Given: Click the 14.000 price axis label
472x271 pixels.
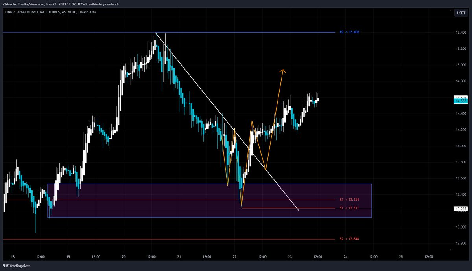Looking at the screenshot, I should click(461, 146).
